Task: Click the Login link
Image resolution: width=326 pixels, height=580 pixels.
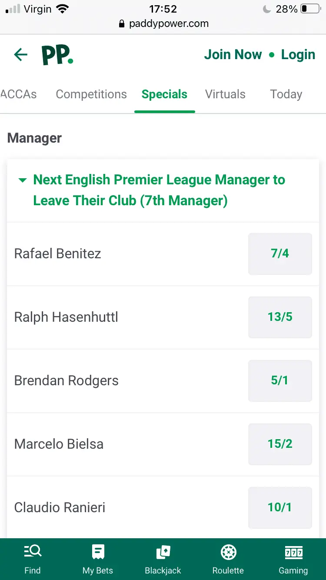Action: pyautogui.click(x=298, y=55)
